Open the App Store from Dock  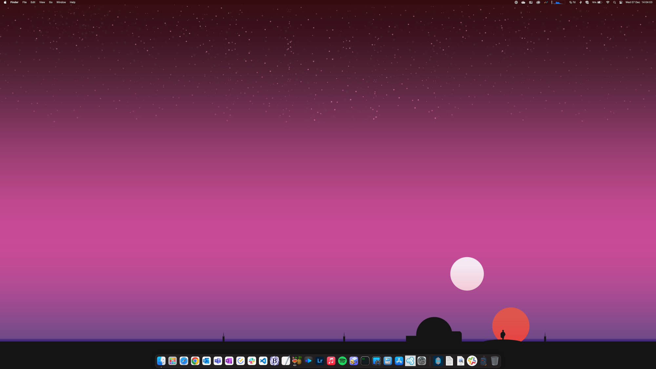click(399, 361)
